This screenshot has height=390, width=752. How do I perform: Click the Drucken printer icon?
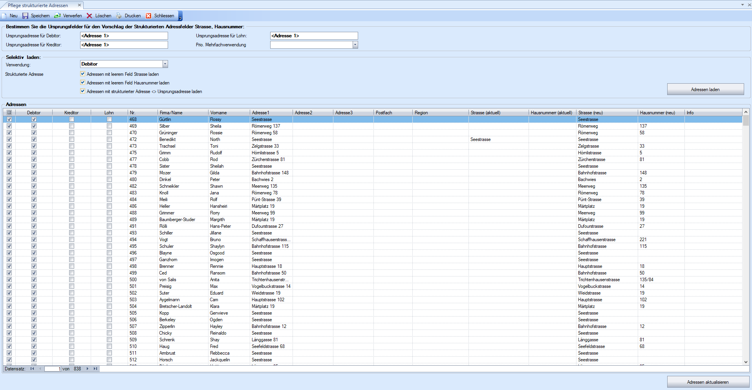click(119, 16)
